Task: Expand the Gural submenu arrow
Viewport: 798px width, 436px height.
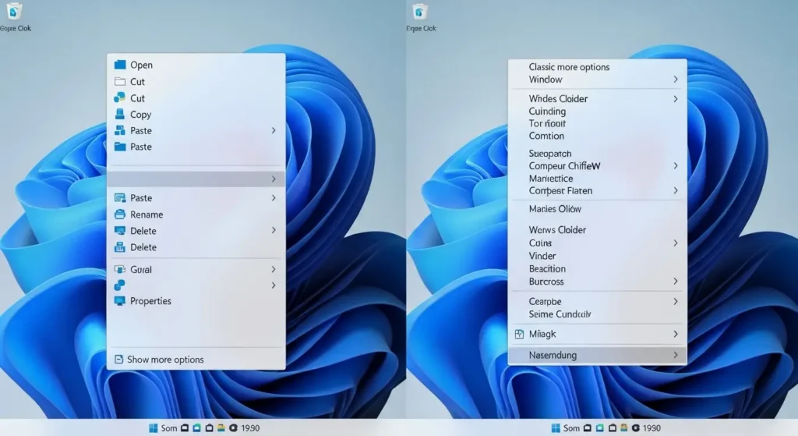Action: 274,269
